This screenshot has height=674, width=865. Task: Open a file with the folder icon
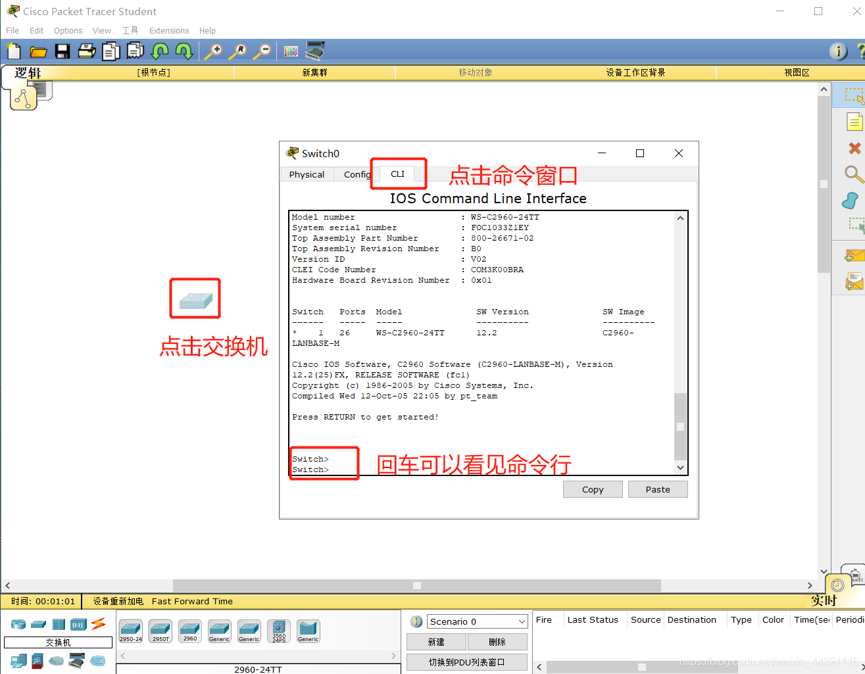pyautogui.click(x=38, y=51)
